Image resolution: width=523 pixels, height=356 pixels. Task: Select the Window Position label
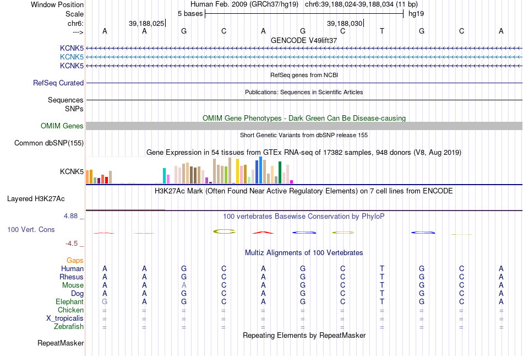point(57,4)
